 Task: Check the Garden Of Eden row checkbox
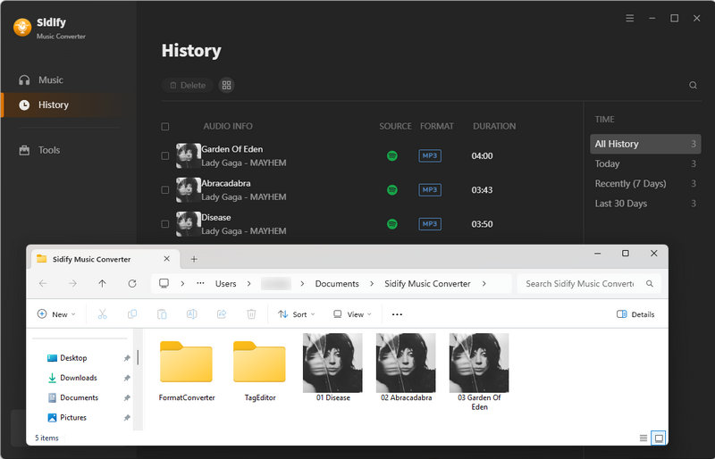point(165,156)
